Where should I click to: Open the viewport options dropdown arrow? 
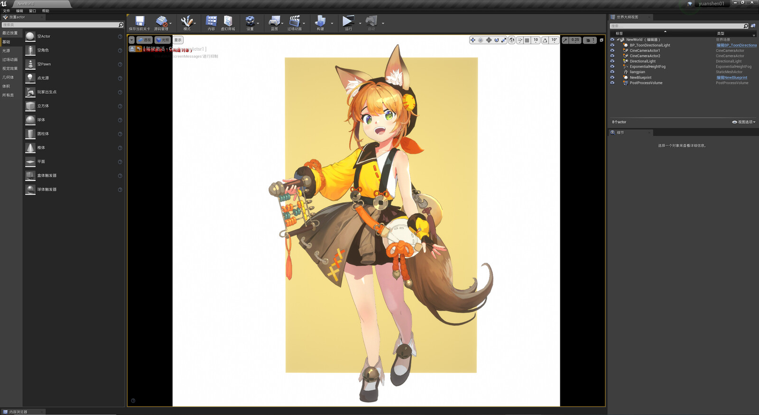point(132,40)
